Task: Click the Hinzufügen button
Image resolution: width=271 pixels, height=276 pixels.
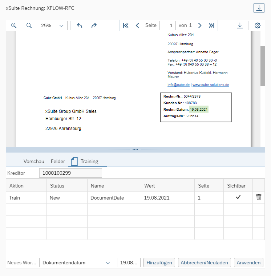Action: coord(159,263)
